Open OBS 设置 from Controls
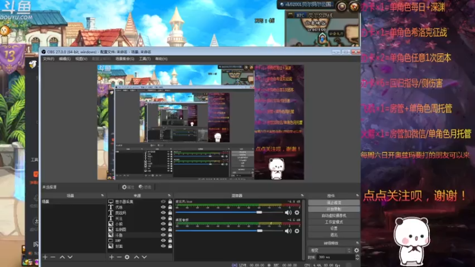Image resolution: width=475 pixels, height=267 pixels. coord(334,228)
